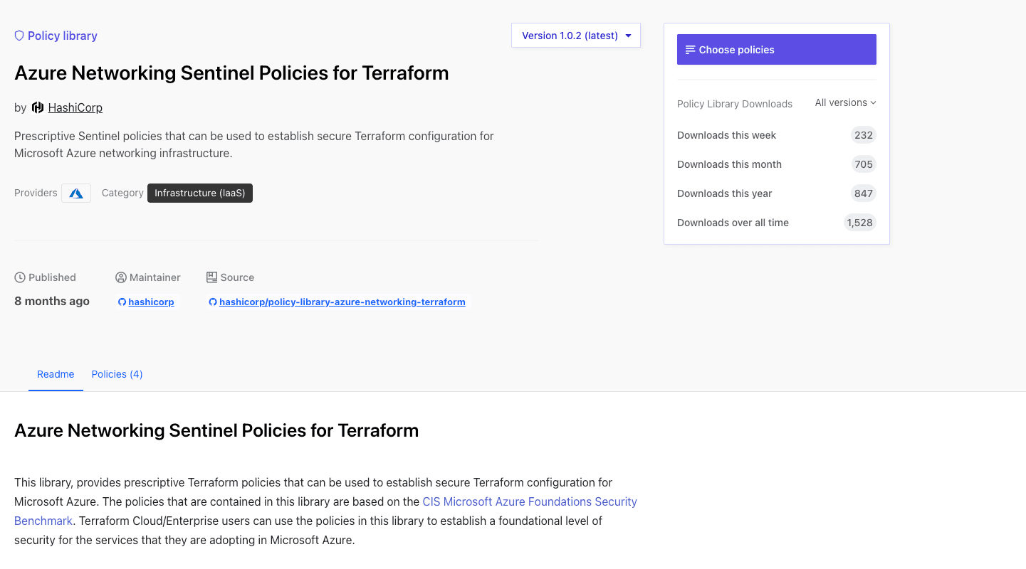Click the Published clock icon
Viewport: 1026px width, 569px height.
(20, 277)
